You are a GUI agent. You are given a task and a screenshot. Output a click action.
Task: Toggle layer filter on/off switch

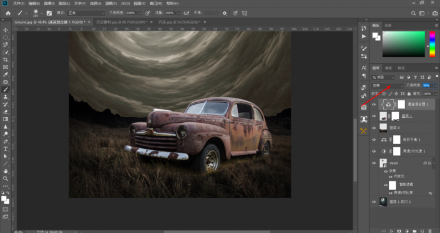coord(437,77)
